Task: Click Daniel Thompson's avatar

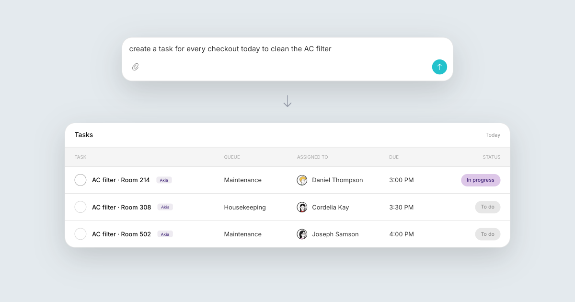Action: pyautogui.click(x=302, y=180)
